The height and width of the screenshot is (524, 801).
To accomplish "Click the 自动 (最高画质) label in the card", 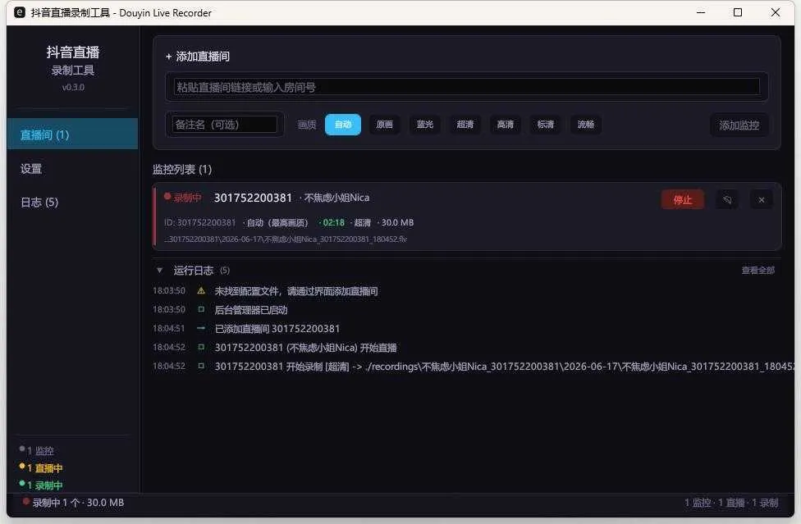I will click(277, 222).
